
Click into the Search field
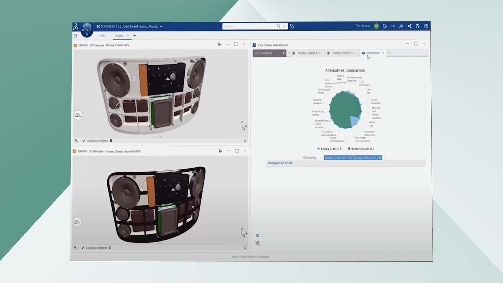(x=249, y=26)
